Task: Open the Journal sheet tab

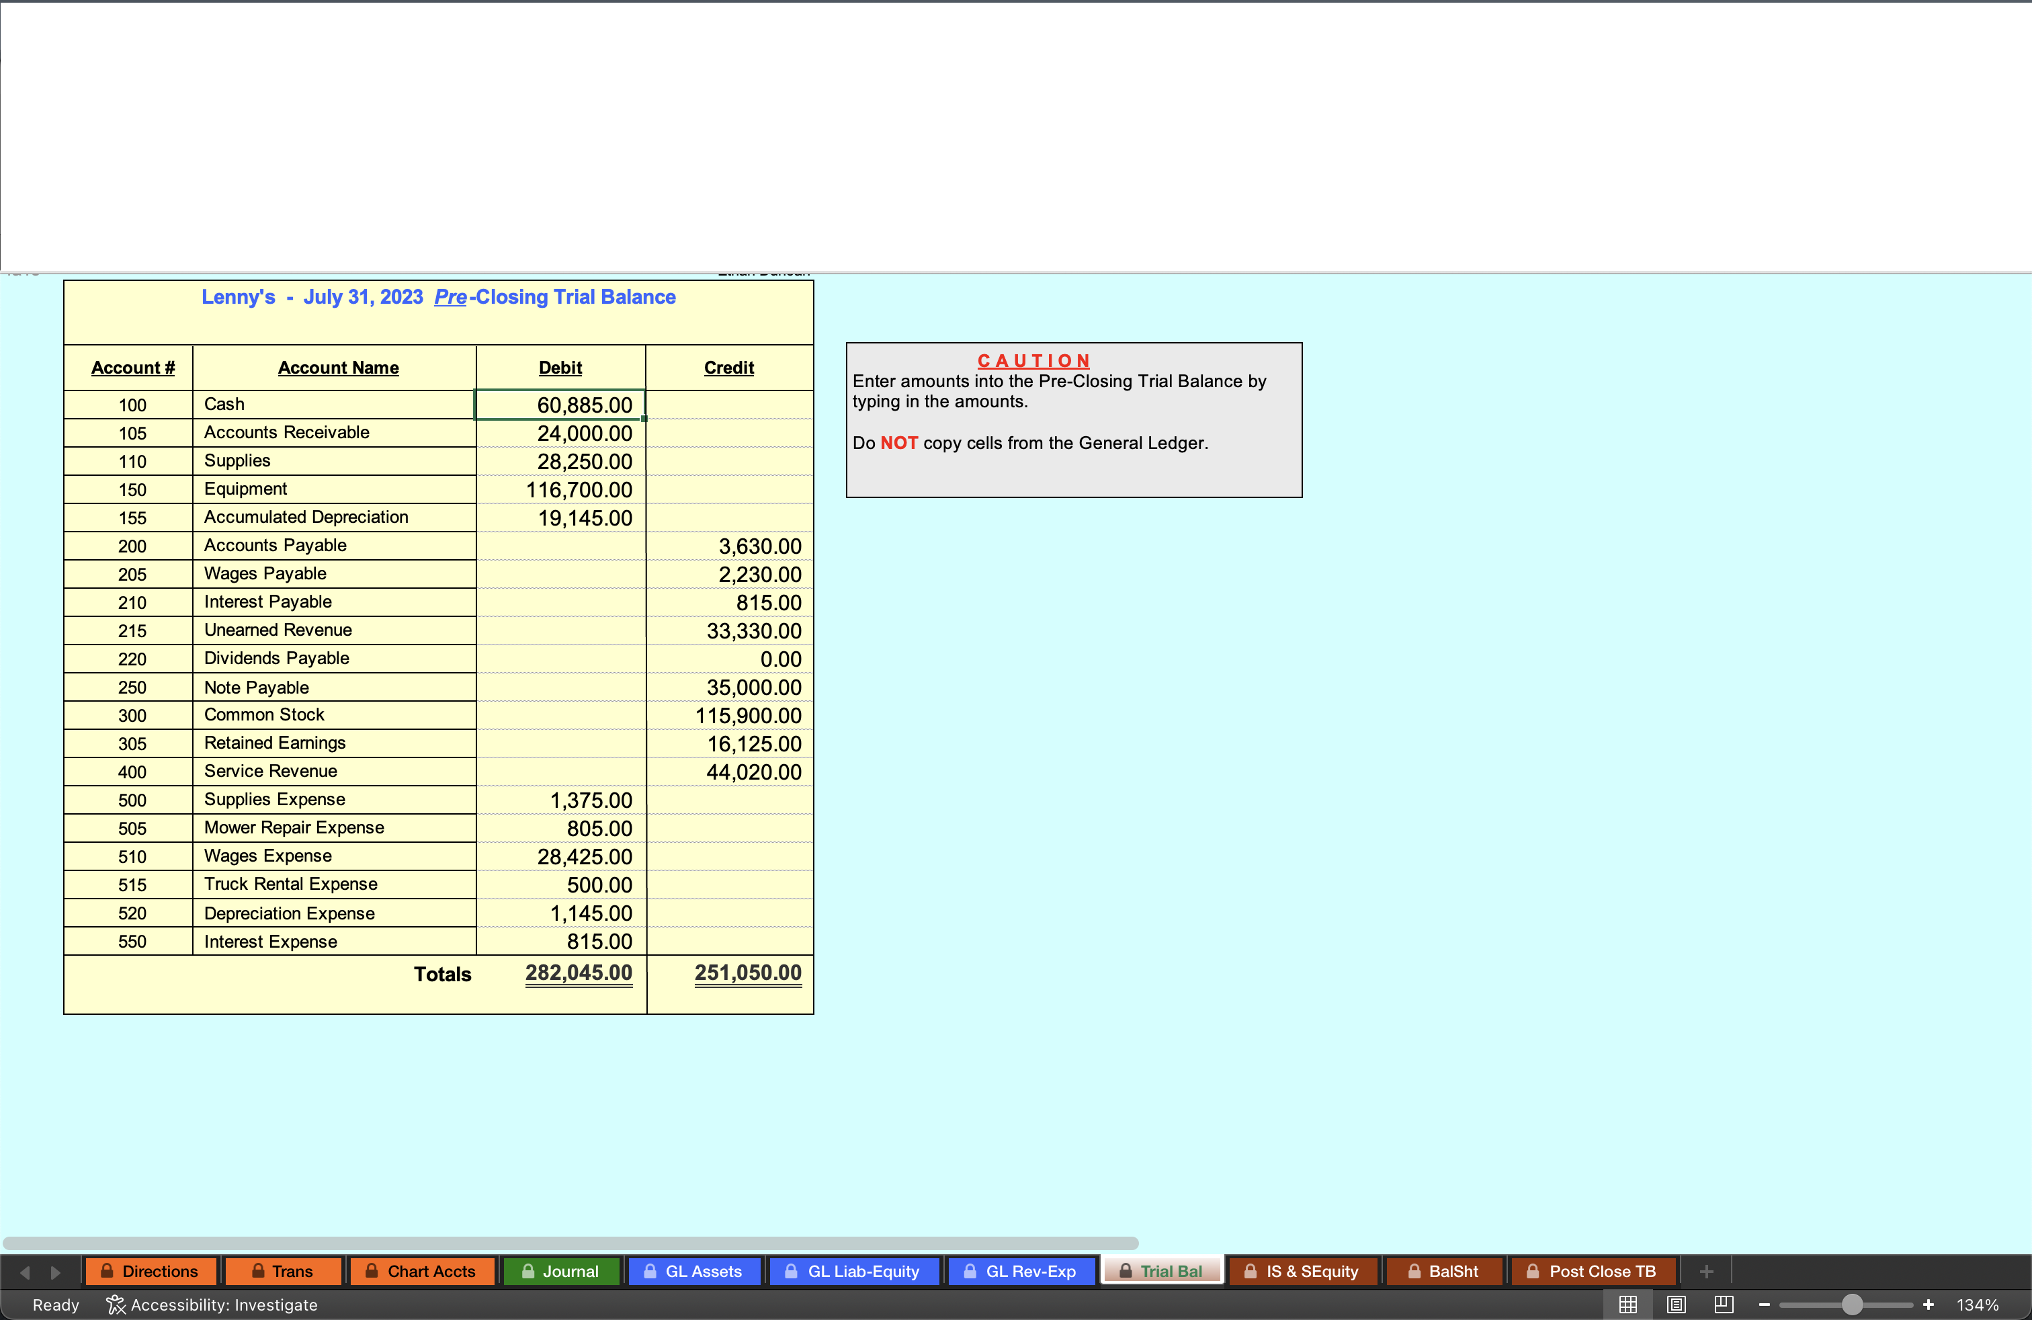Action: pos(561,1272)
